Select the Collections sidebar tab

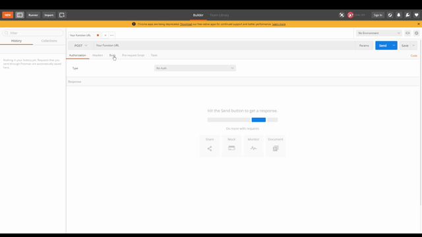pos(49,41)
